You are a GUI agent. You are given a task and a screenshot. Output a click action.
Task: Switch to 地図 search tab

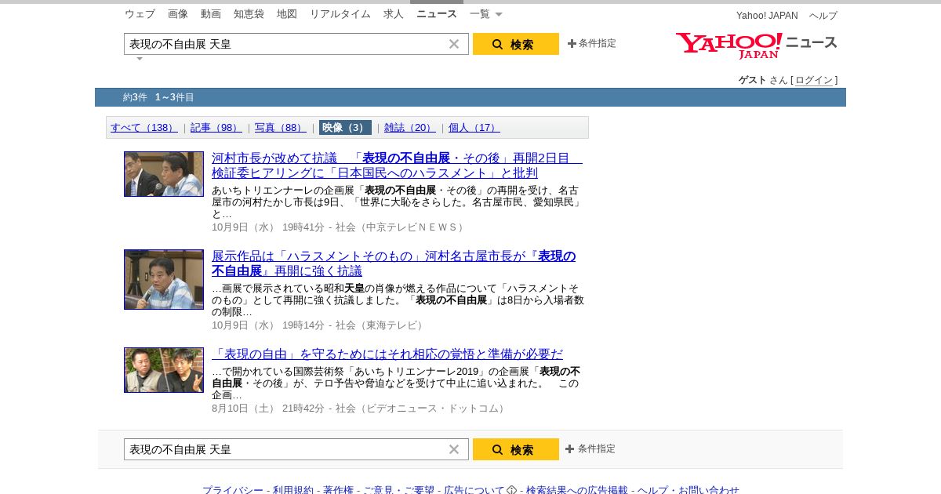(x=287, y=14)
